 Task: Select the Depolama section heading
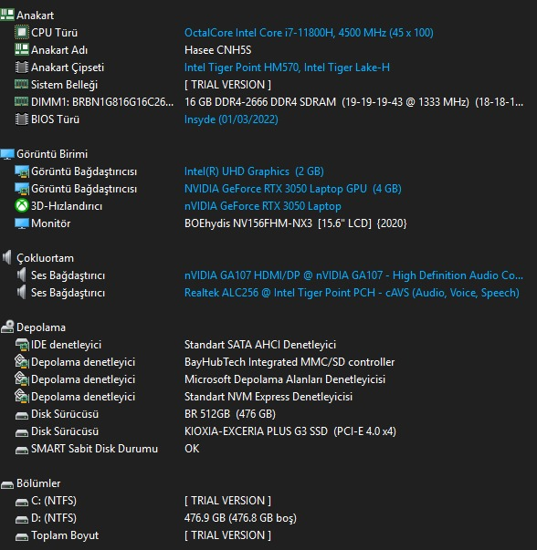(x=41, y=327)
